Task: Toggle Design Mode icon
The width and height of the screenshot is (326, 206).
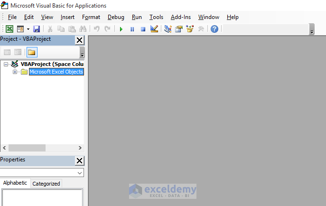Action: 154,29
